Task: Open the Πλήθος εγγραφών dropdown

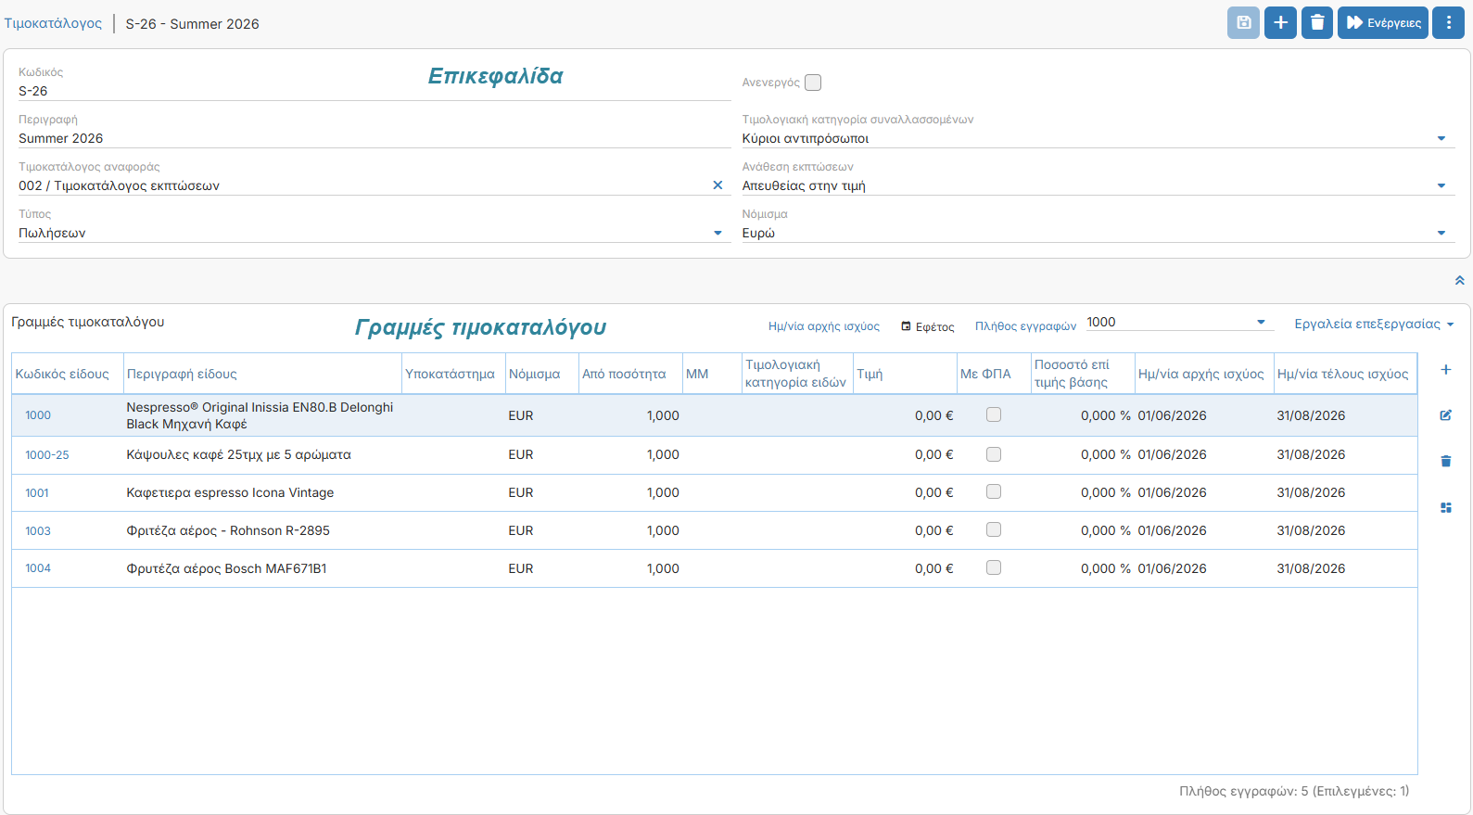Action: (x=1177, y=322)
